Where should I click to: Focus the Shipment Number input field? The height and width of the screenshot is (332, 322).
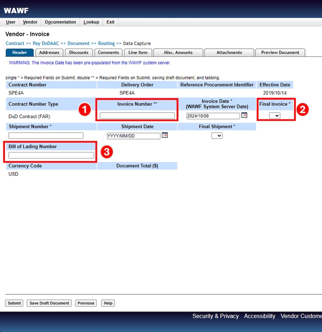[x=46, y=136]
